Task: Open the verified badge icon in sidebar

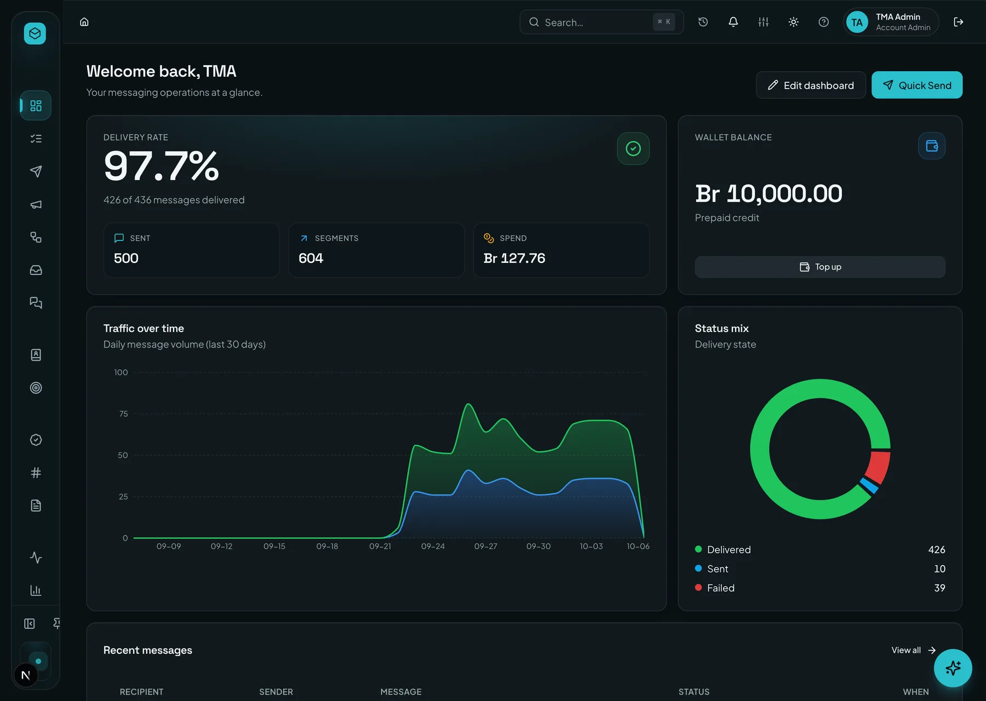Action: (x=36, y=440)
